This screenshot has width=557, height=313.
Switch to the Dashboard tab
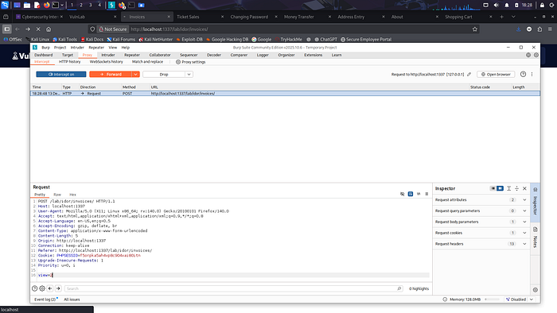(43, 55)
